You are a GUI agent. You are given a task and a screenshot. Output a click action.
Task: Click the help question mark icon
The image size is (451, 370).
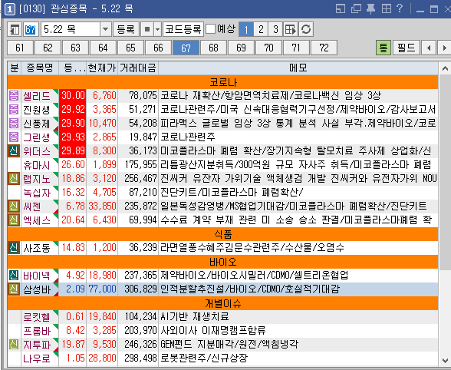click(400, 8)
